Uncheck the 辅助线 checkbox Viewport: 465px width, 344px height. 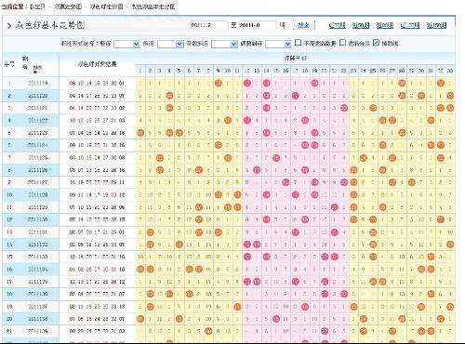376,43
